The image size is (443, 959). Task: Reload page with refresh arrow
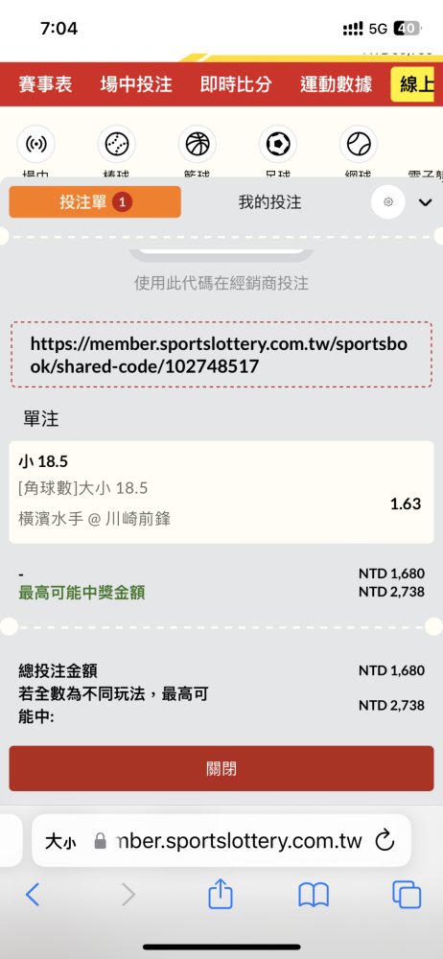(x=385, y=841)
